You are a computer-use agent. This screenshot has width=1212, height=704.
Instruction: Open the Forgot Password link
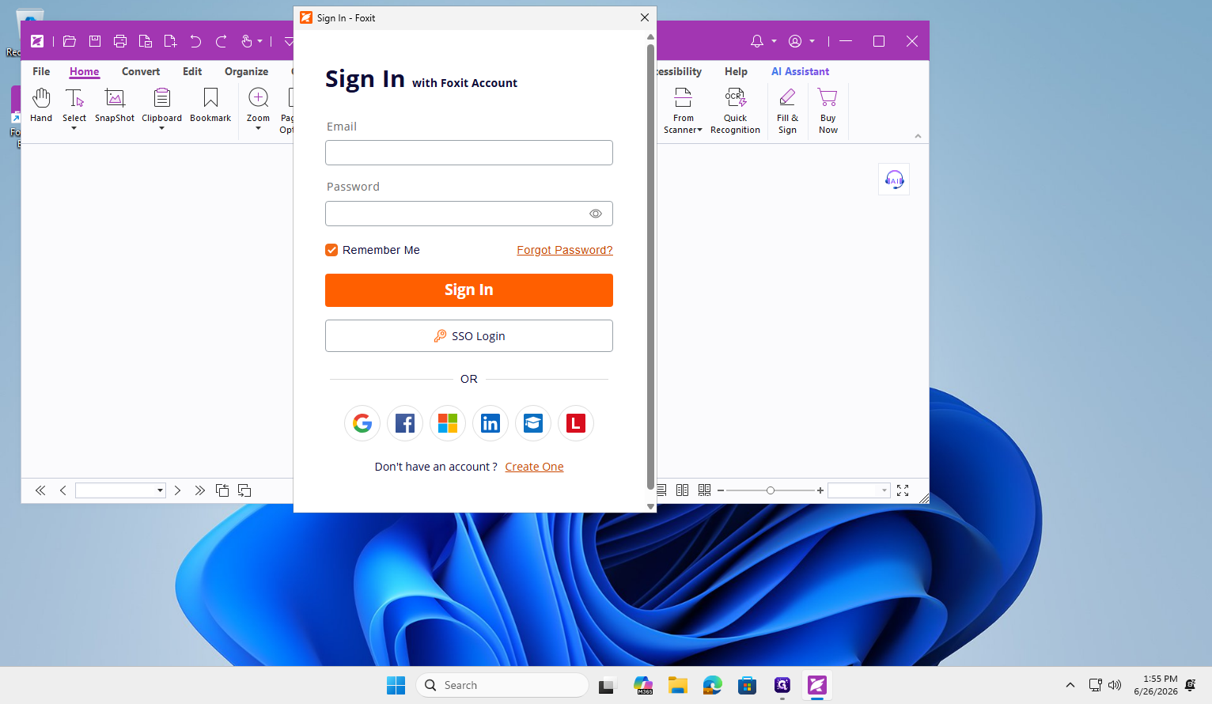pos(565,250)
